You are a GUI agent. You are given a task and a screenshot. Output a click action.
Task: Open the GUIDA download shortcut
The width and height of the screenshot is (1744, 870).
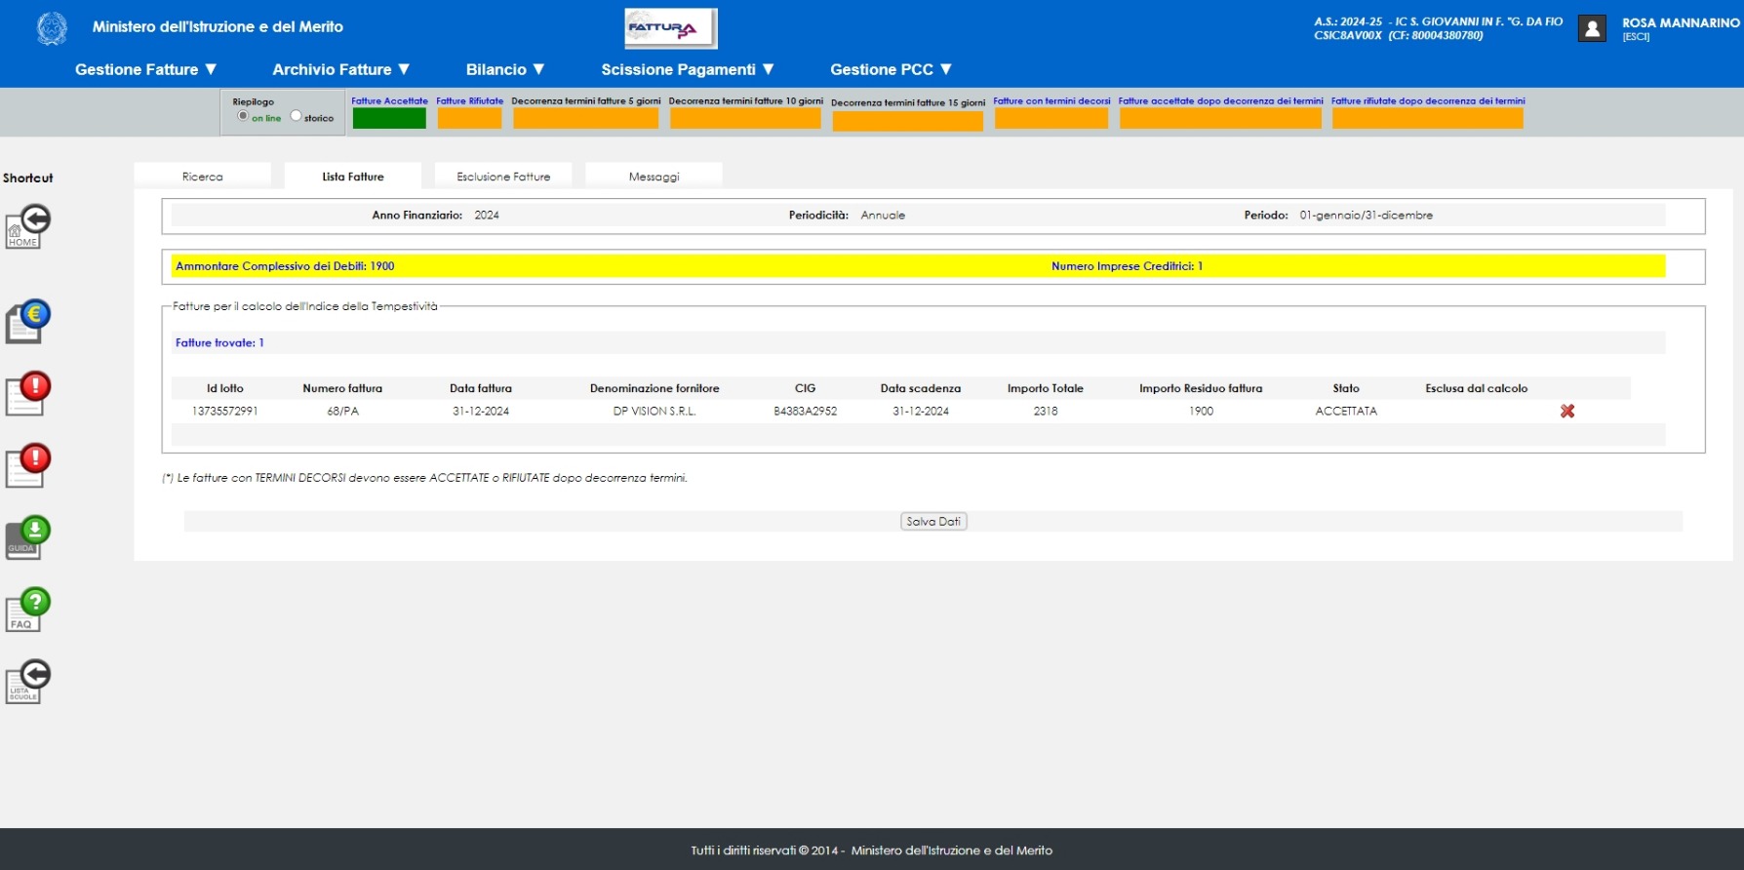coord(28,537)
